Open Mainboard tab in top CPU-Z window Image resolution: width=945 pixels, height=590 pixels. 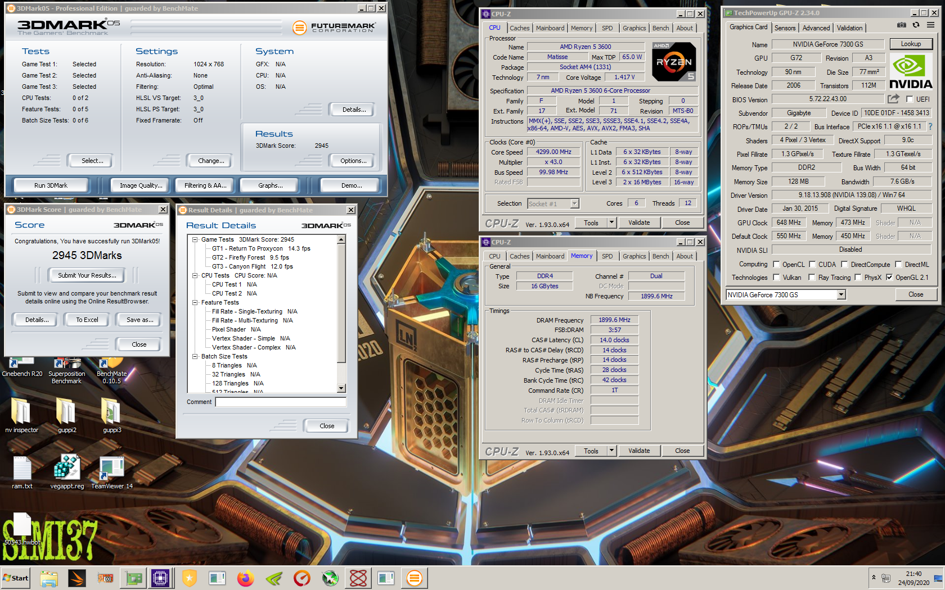[550, 28]
